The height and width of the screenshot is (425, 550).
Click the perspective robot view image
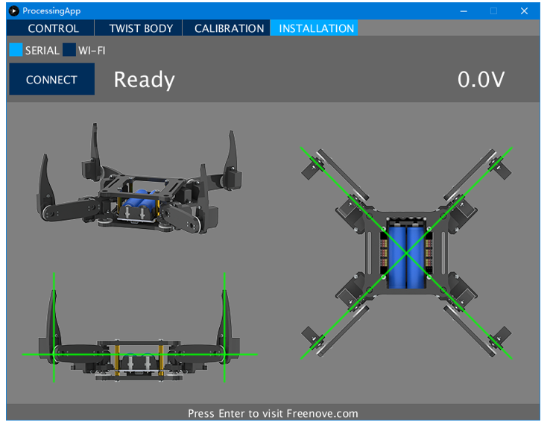point(139,179)
